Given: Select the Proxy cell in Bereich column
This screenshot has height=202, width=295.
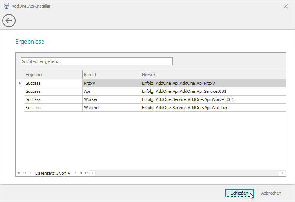Looking at the screenshot, I should pyautogui.click(x=111, y=83).
